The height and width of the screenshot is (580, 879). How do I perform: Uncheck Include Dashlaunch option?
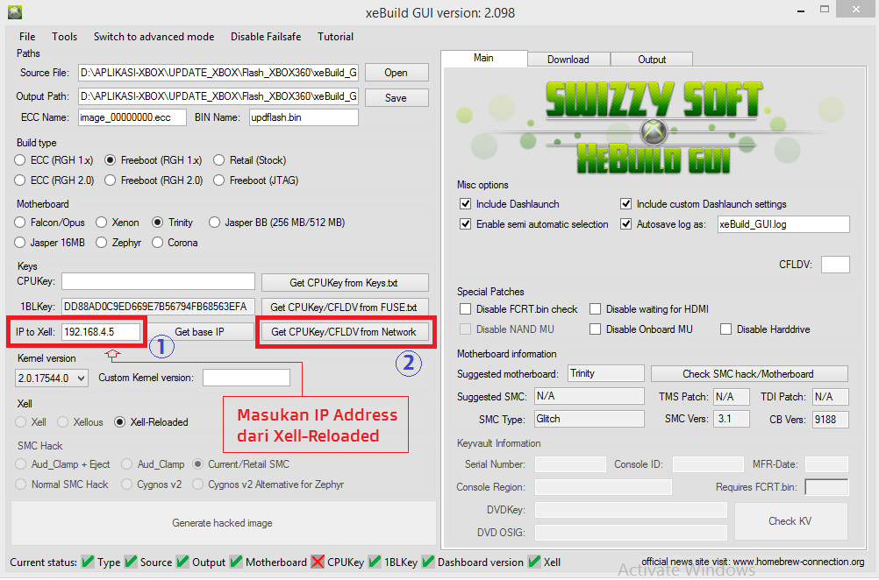(x=465, y=204)
